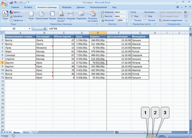Click the Rotate objects icon
The width and height of the screenshot is (192, 138).
(x=186, y=20)
